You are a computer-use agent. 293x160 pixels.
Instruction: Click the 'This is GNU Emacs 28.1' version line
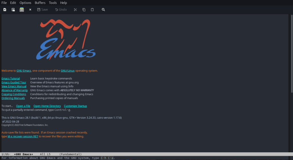point(62,118)
